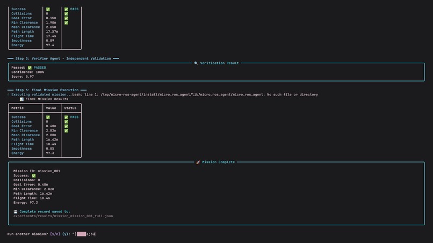Click the magnifier icon beside Verification Result
This screenshot has height=243, width=433.
point(196,63)
